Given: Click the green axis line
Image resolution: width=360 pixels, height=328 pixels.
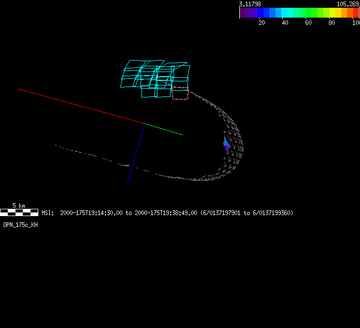Looking at the screenshot, I should [x=163, y=129].
